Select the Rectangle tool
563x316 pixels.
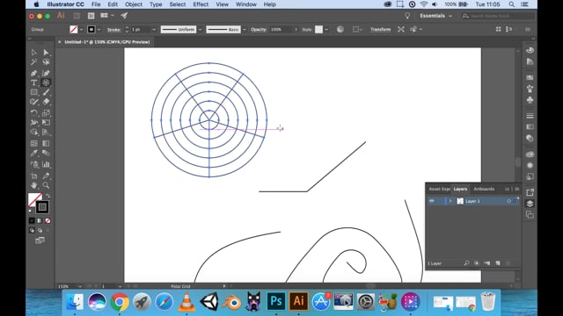point(33,92)
